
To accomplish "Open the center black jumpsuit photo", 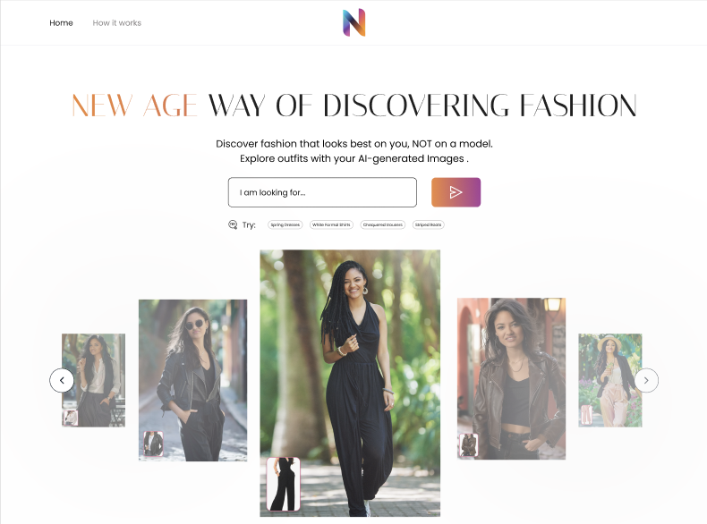I will (x=350, y=383).
